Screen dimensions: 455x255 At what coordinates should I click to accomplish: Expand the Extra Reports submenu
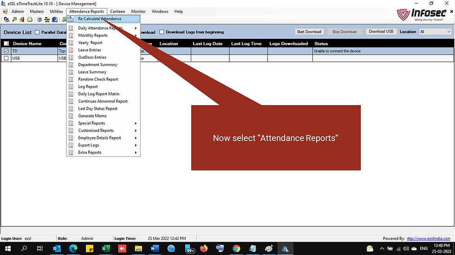(104, 152)
